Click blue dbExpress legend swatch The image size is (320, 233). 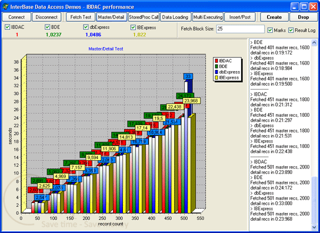coord(216,72)
